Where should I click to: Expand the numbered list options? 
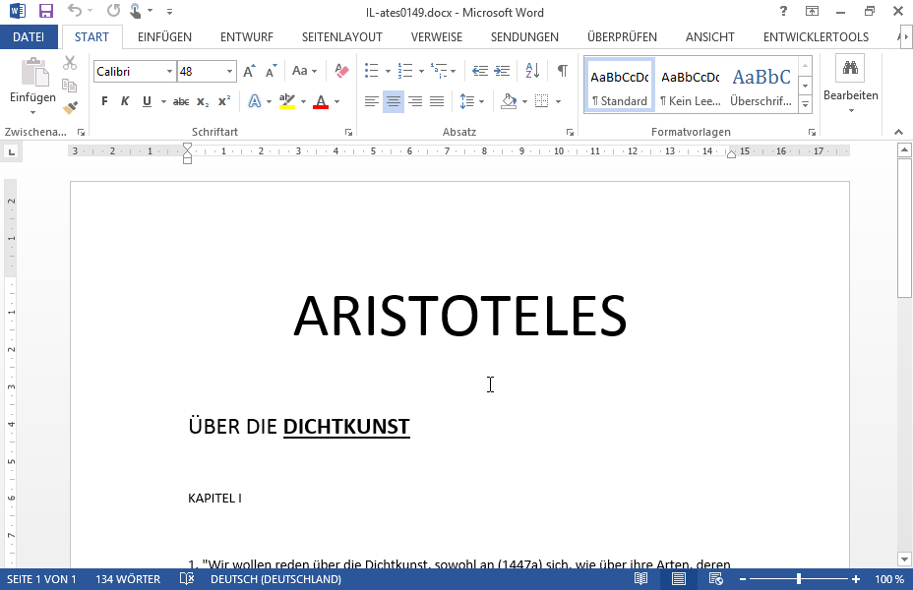pyautogui.click(x=421, y=72)
